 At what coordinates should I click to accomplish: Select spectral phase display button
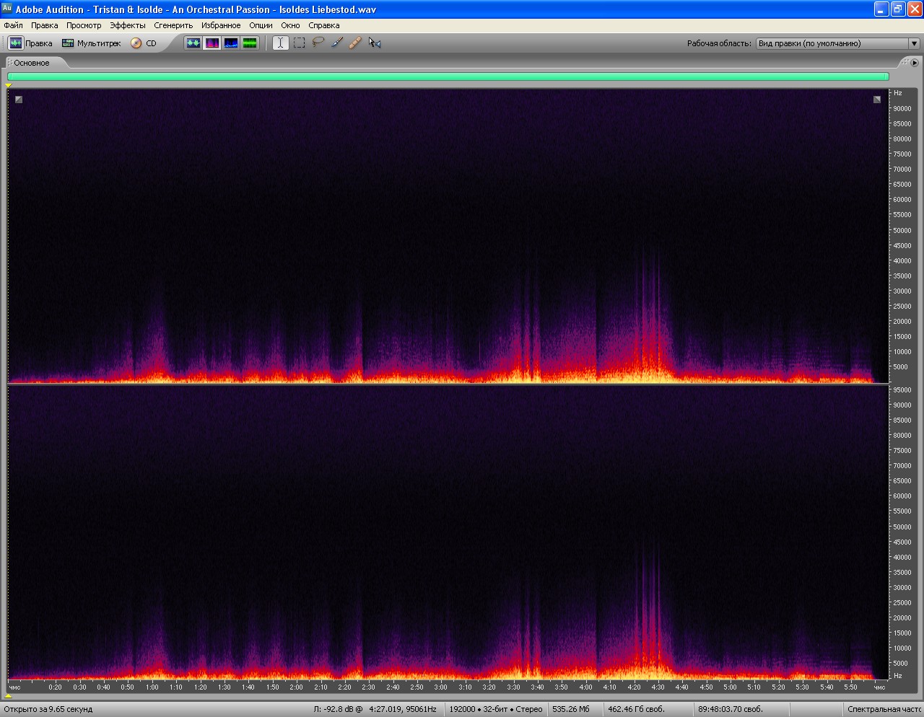tap(250, 43)
